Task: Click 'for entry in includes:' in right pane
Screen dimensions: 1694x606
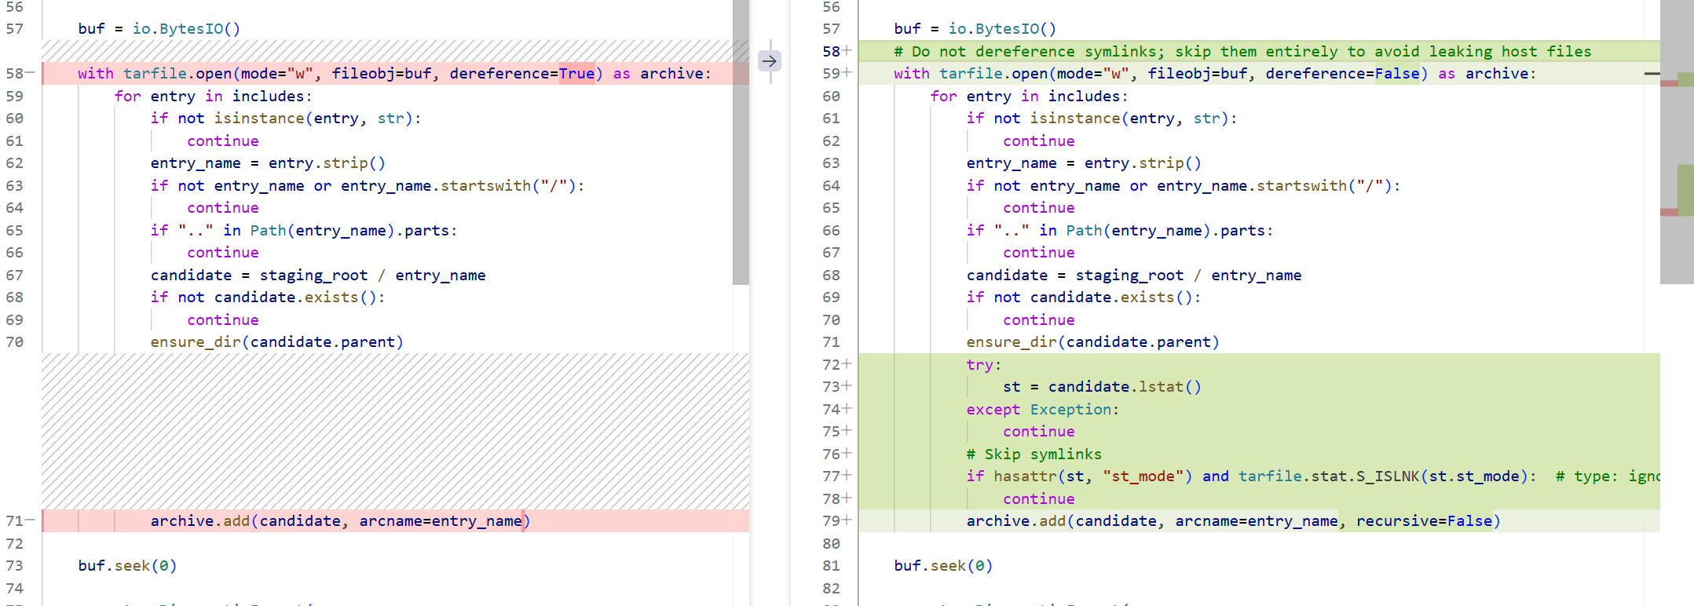Action: click(x=1030, y=97)
